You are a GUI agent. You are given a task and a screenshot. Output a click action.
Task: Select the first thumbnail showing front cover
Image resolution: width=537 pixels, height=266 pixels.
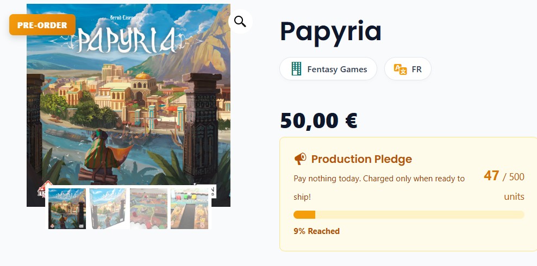click(67, 208)
